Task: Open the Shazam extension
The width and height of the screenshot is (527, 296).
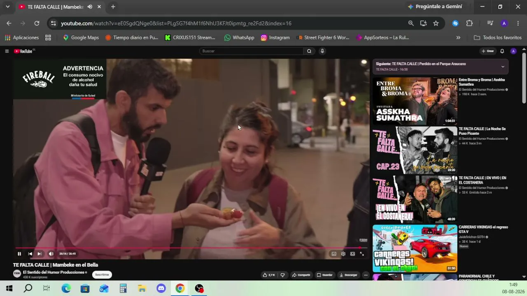Action: pos(455,23)
